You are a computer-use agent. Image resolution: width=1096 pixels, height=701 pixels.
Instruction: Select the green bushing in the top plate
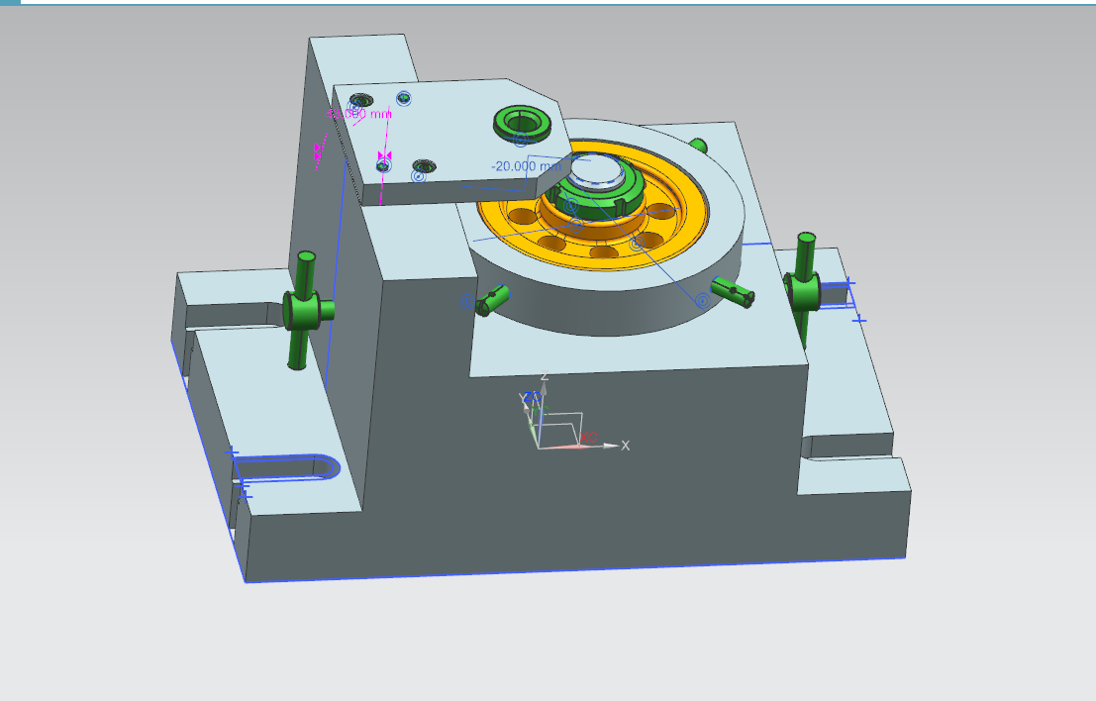522,123
